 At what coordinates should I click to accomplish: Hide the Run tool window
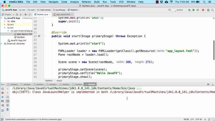213,84
